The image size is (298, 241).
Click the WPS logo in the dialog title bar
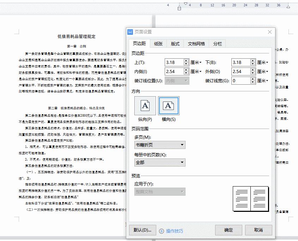point(130,32)
